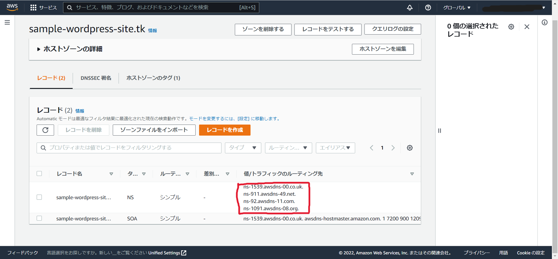Click the SOA type cell
Viewport: 558px width, 259px height.
tap(132, 219)
